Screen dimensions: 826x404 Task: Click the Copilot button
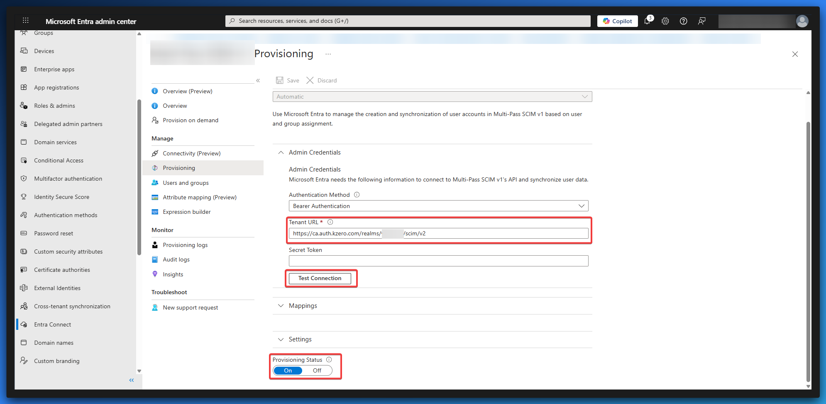pyautogui.click(x=617, y=21)
